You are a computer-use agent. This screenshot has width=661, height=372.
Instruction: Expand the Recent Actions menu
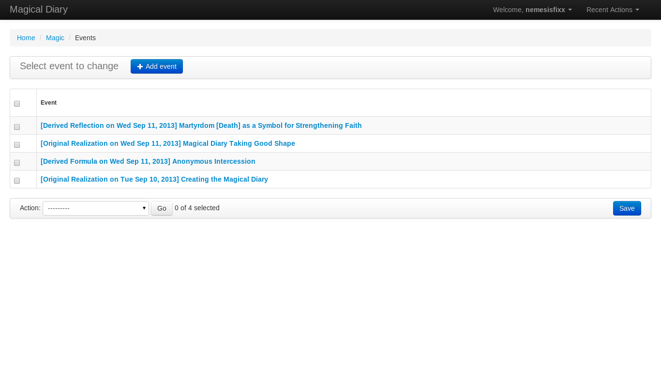coord(613,10)
